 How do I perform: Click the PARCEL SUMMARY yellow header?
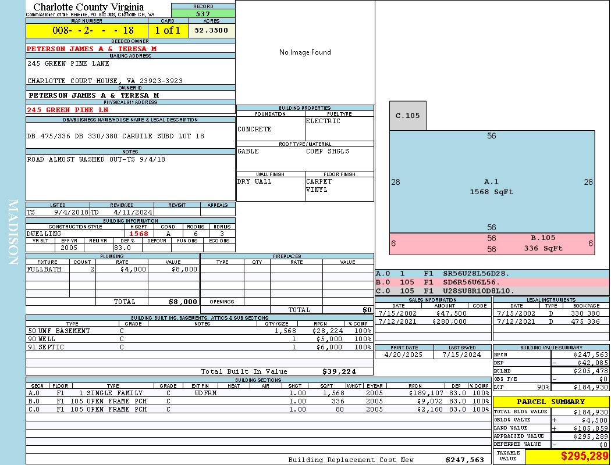coord(551,402)
